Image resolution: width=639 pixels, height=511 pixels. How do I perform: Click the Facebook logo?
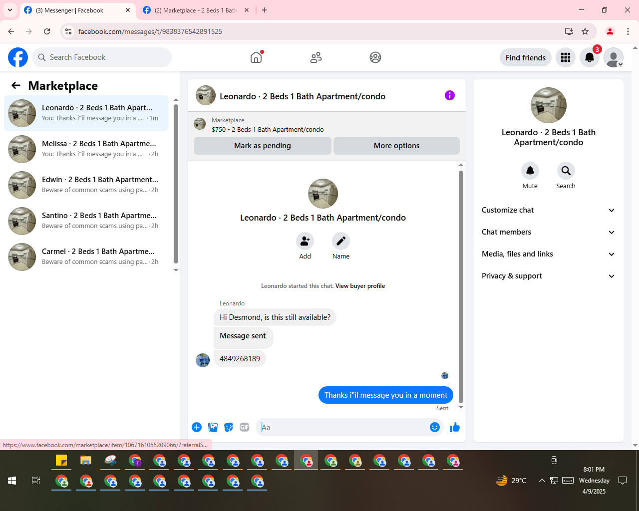18,57
